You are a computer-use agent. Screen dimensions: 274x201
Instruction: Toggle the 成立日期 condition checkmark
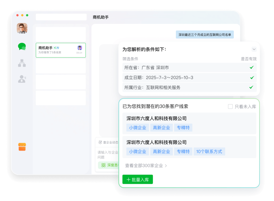(x=252, y=78)
